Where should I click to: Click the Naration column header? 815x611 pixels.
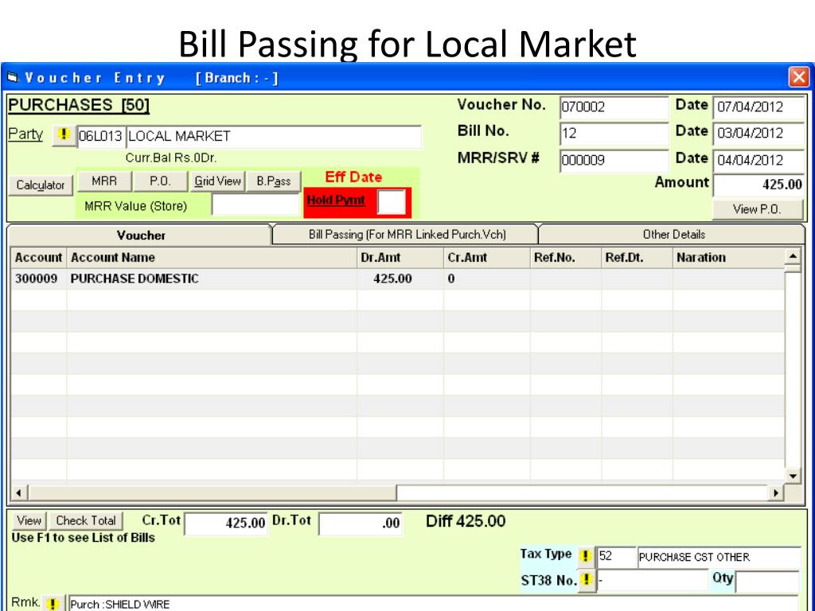[x=728, y=258]
